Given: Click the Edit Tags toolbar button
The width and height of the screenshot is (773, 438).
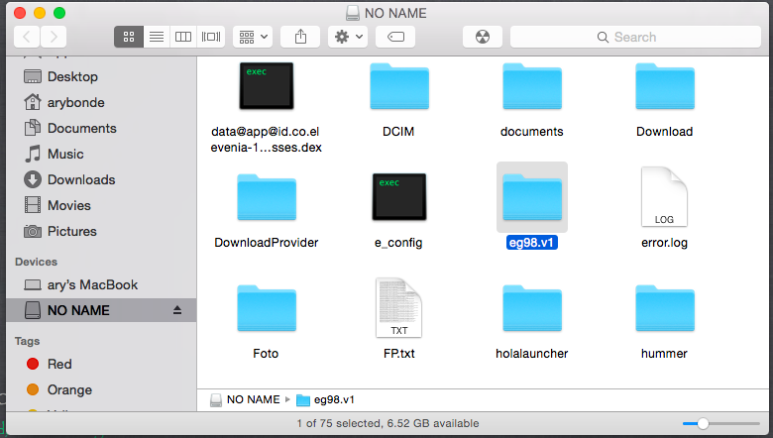Looking at the screenshot, I should [x=395, y=37].
